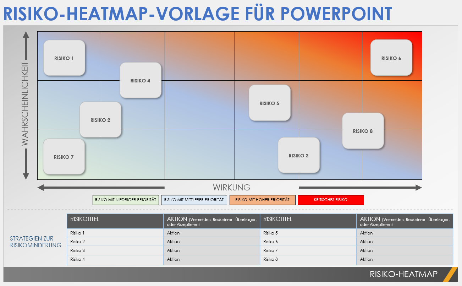Image resolution: width=462 pixels, height=286 pixels.
Task: Click the table cell Risiko 4
Action: point(115,259)
